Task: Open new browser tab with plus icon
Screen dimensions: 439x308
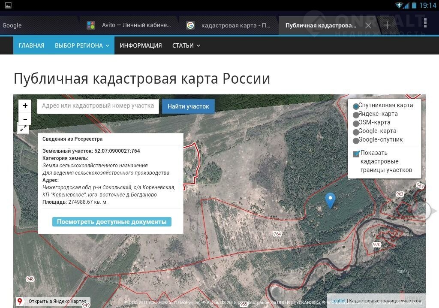Action: coord(387,25)
